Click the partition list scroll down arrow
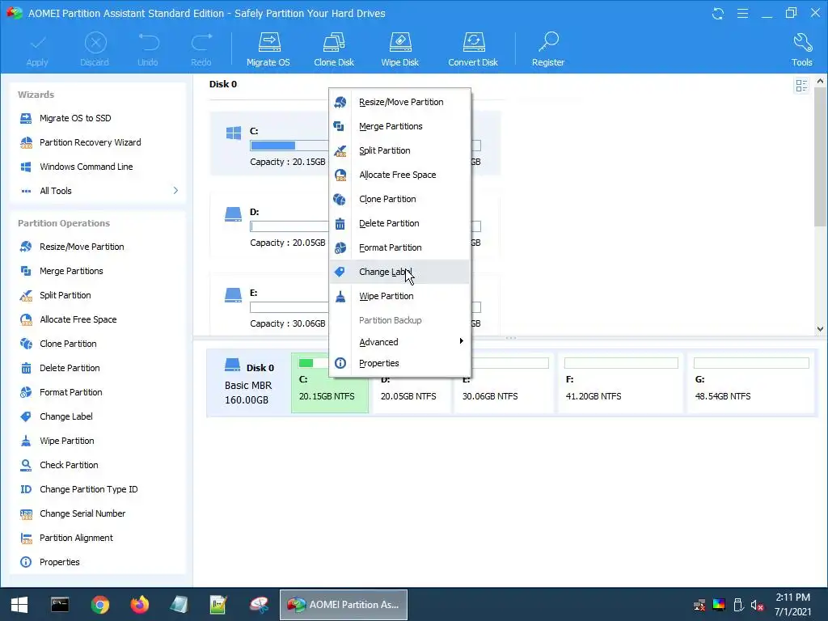The height and width of the screenshot is (621, 828). [820, 328]
